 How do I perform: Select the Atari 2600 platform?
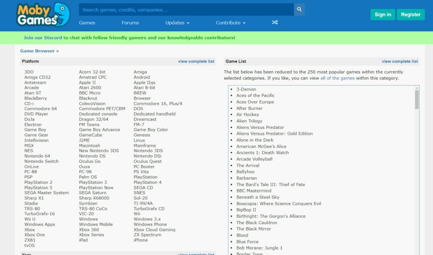[90, 88]
